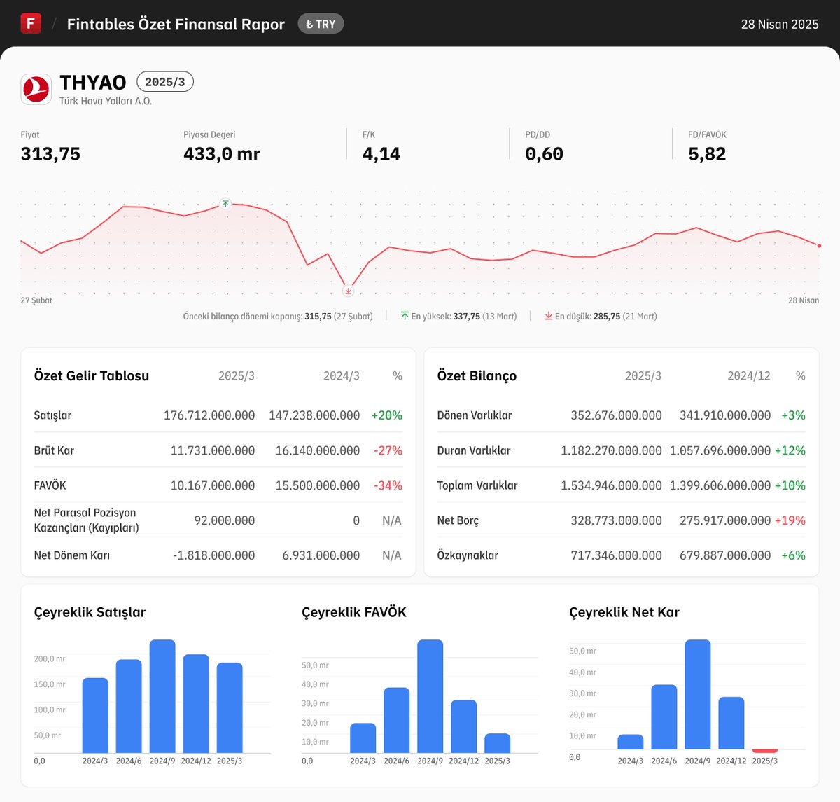This screenshot has width=840, height=802.
Task: Click the En düşük down-arrow icon
Action: tap(549, 317)
